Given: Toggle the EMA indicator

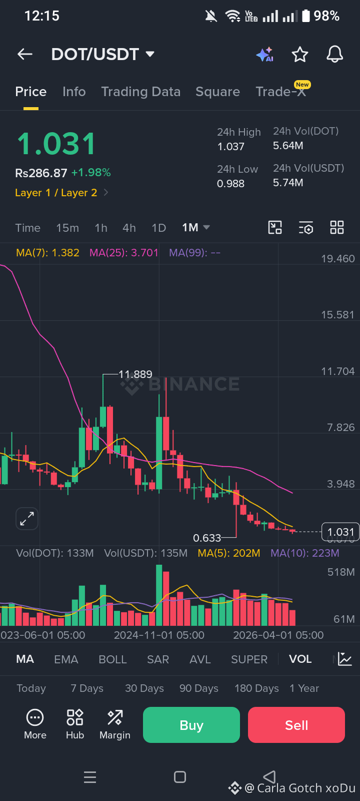Looking at the screenshot, I should 66,659.
